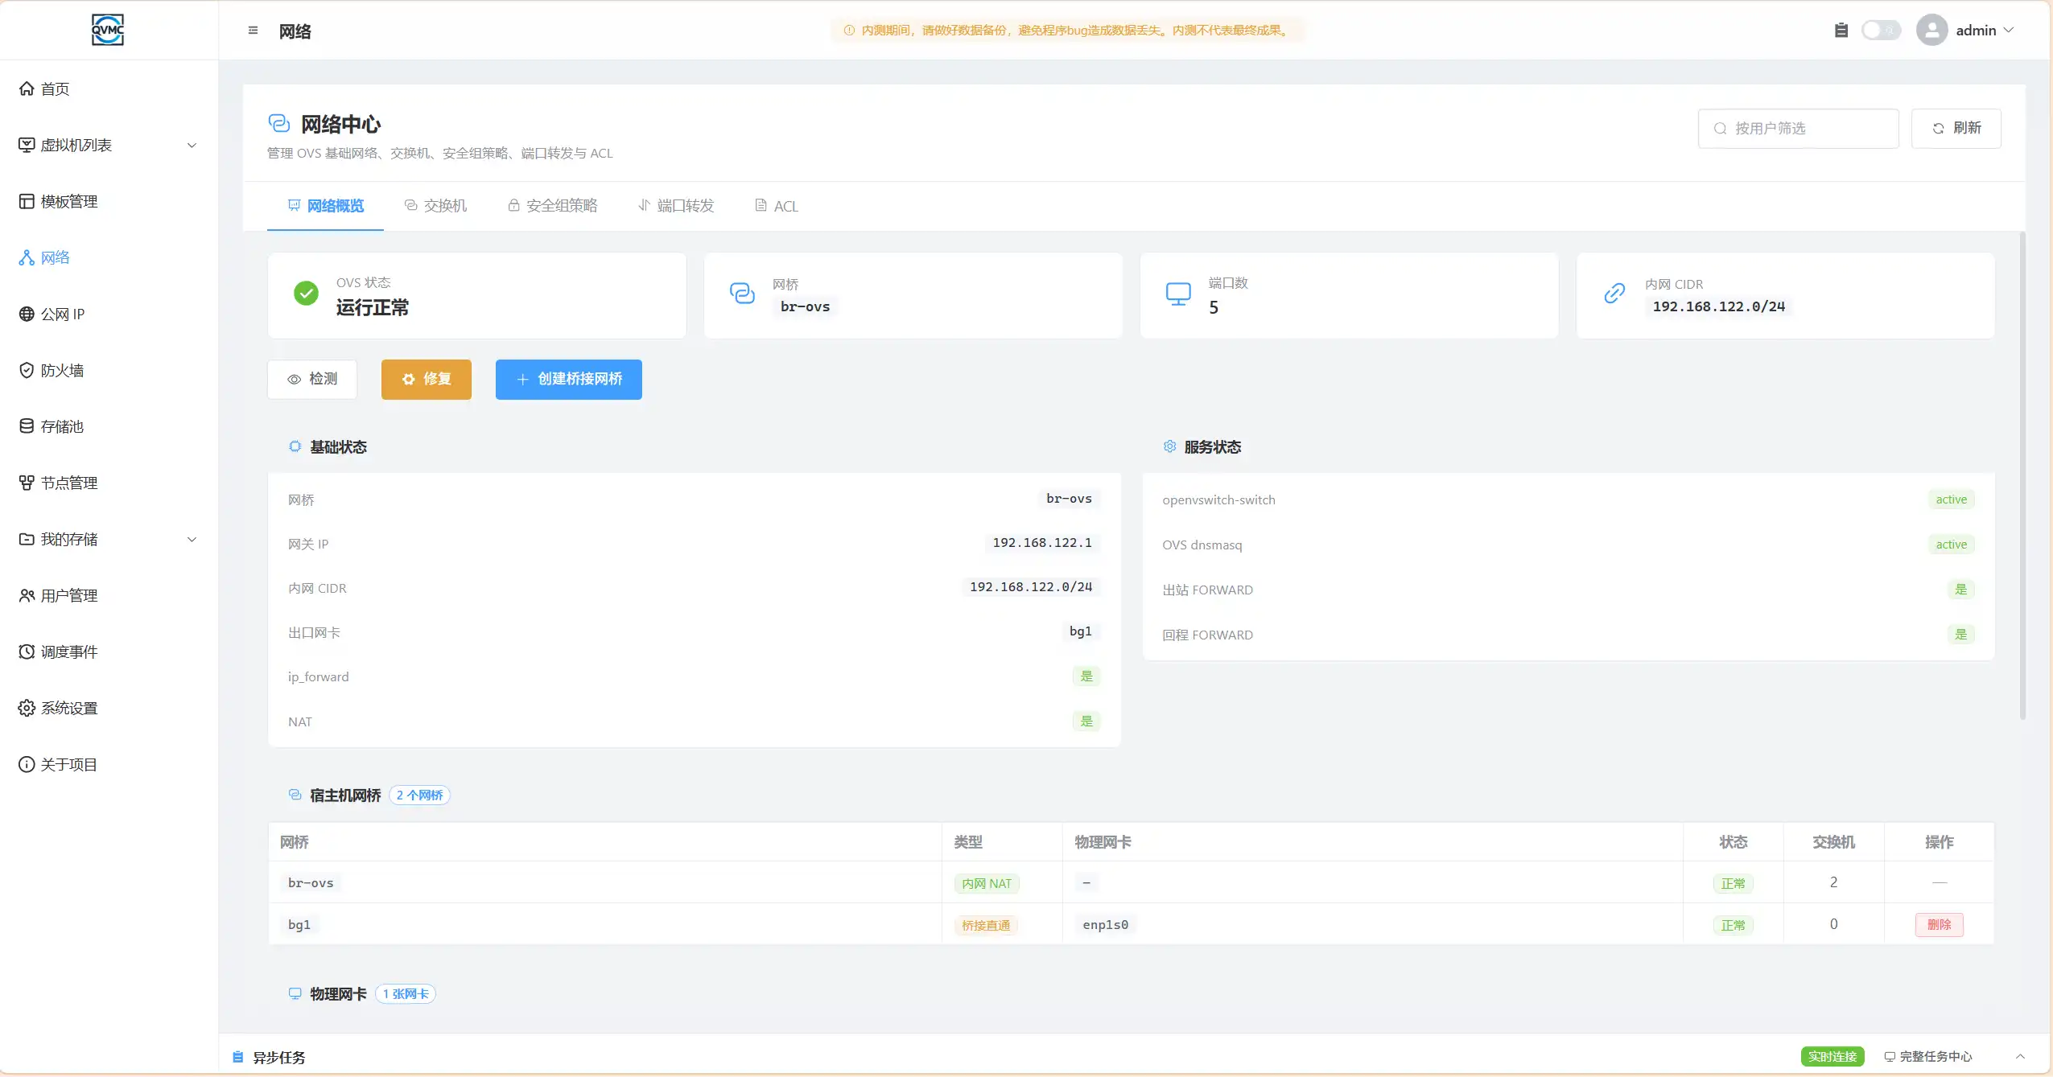Image resolution: width=2053 pixels, height=1077 pixels.
Task: Open the admin account dropdown arrow
Action: pos(2009,31)
